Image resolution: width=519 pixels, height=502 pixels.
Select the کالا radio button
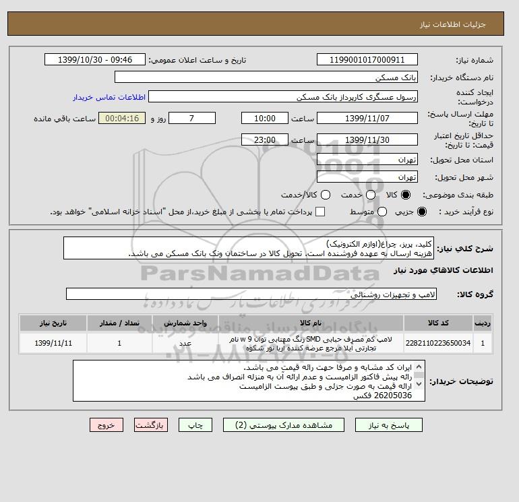[406, 195]
